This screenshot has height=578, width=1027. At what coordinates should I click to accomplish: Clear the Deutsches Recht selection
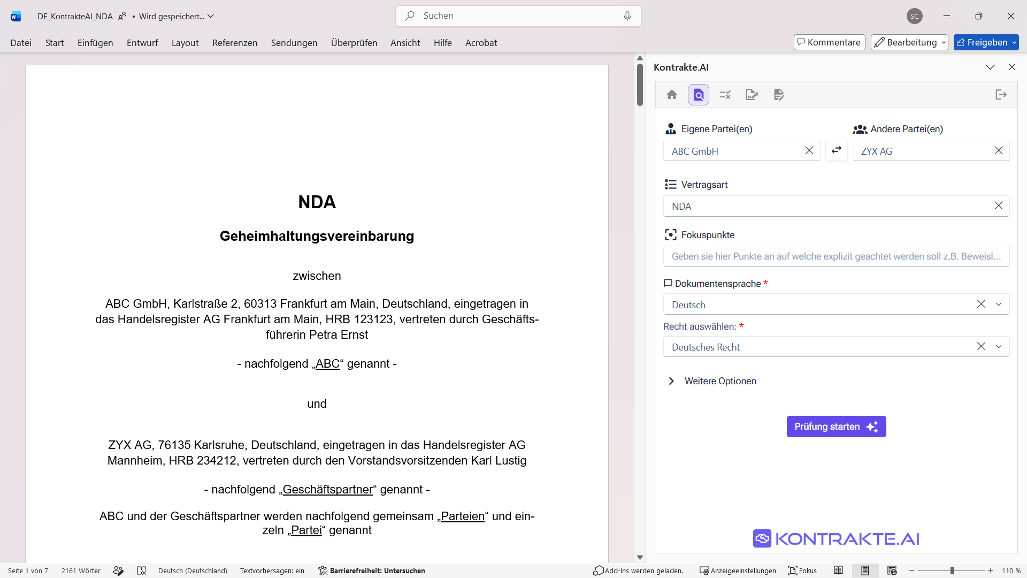pyautogui.click(x=981, y=347)
